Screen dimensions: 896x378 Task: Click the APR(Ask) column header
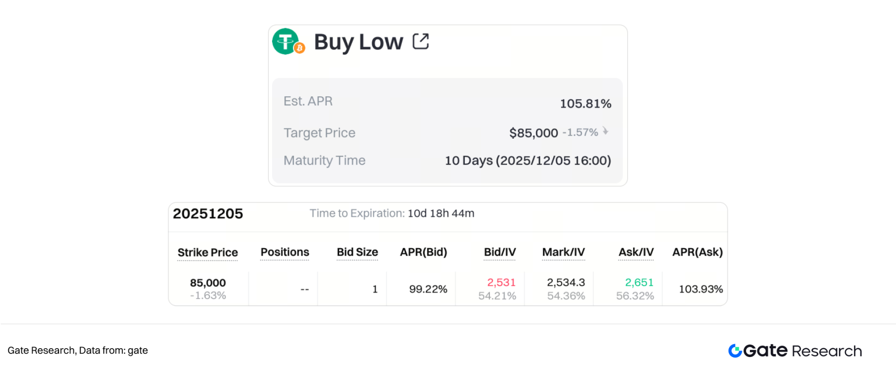point(697,252)
